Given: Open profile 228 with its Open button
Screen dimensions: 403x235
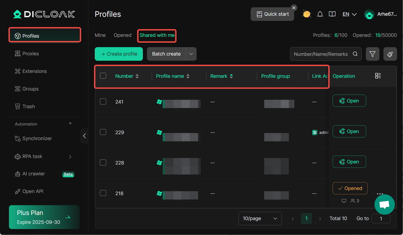Looking at the screenshot, I should tap(349, 162).
